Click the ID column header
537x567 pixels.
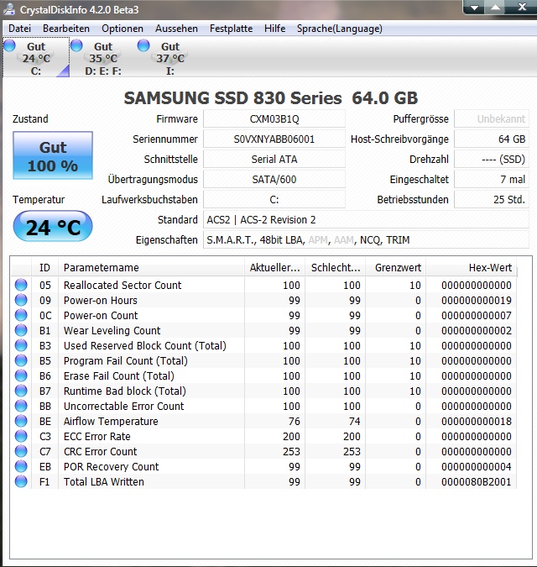[x=44, y=268]
